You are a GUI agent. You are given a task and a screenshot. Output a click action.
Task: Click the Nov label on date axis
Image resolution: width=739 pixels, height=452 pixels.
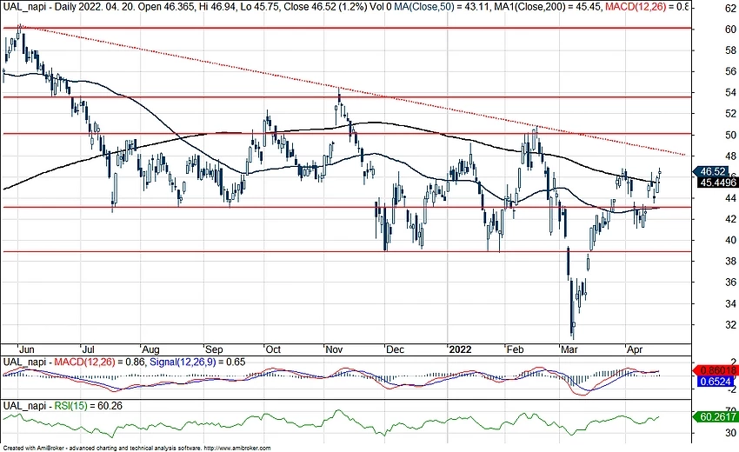(334, 349)
